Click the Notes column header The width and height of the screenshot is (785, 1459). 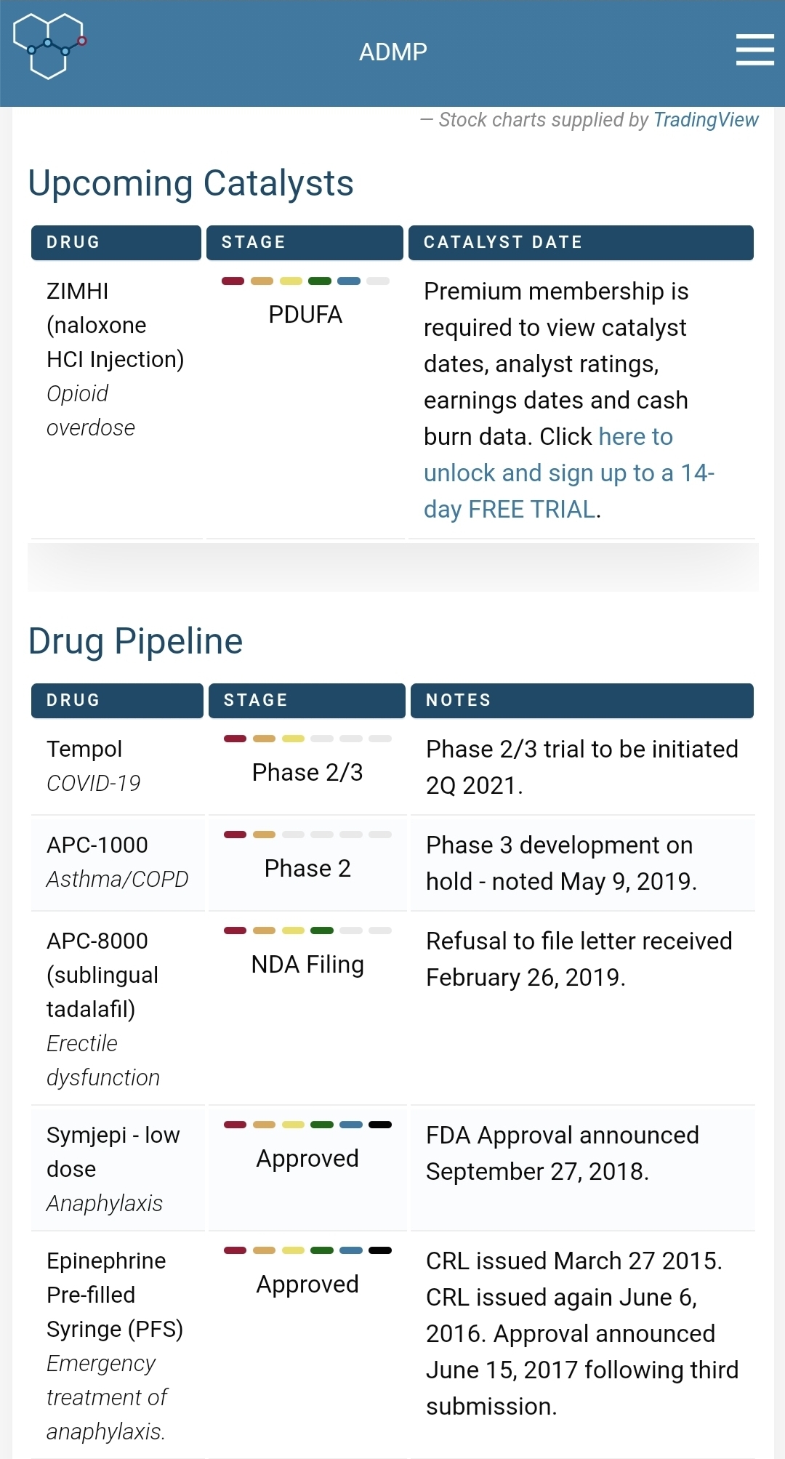click(581, 701)
